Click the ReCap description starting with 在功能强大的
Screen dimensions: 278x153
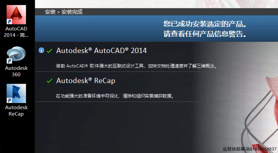coord(115,96)
